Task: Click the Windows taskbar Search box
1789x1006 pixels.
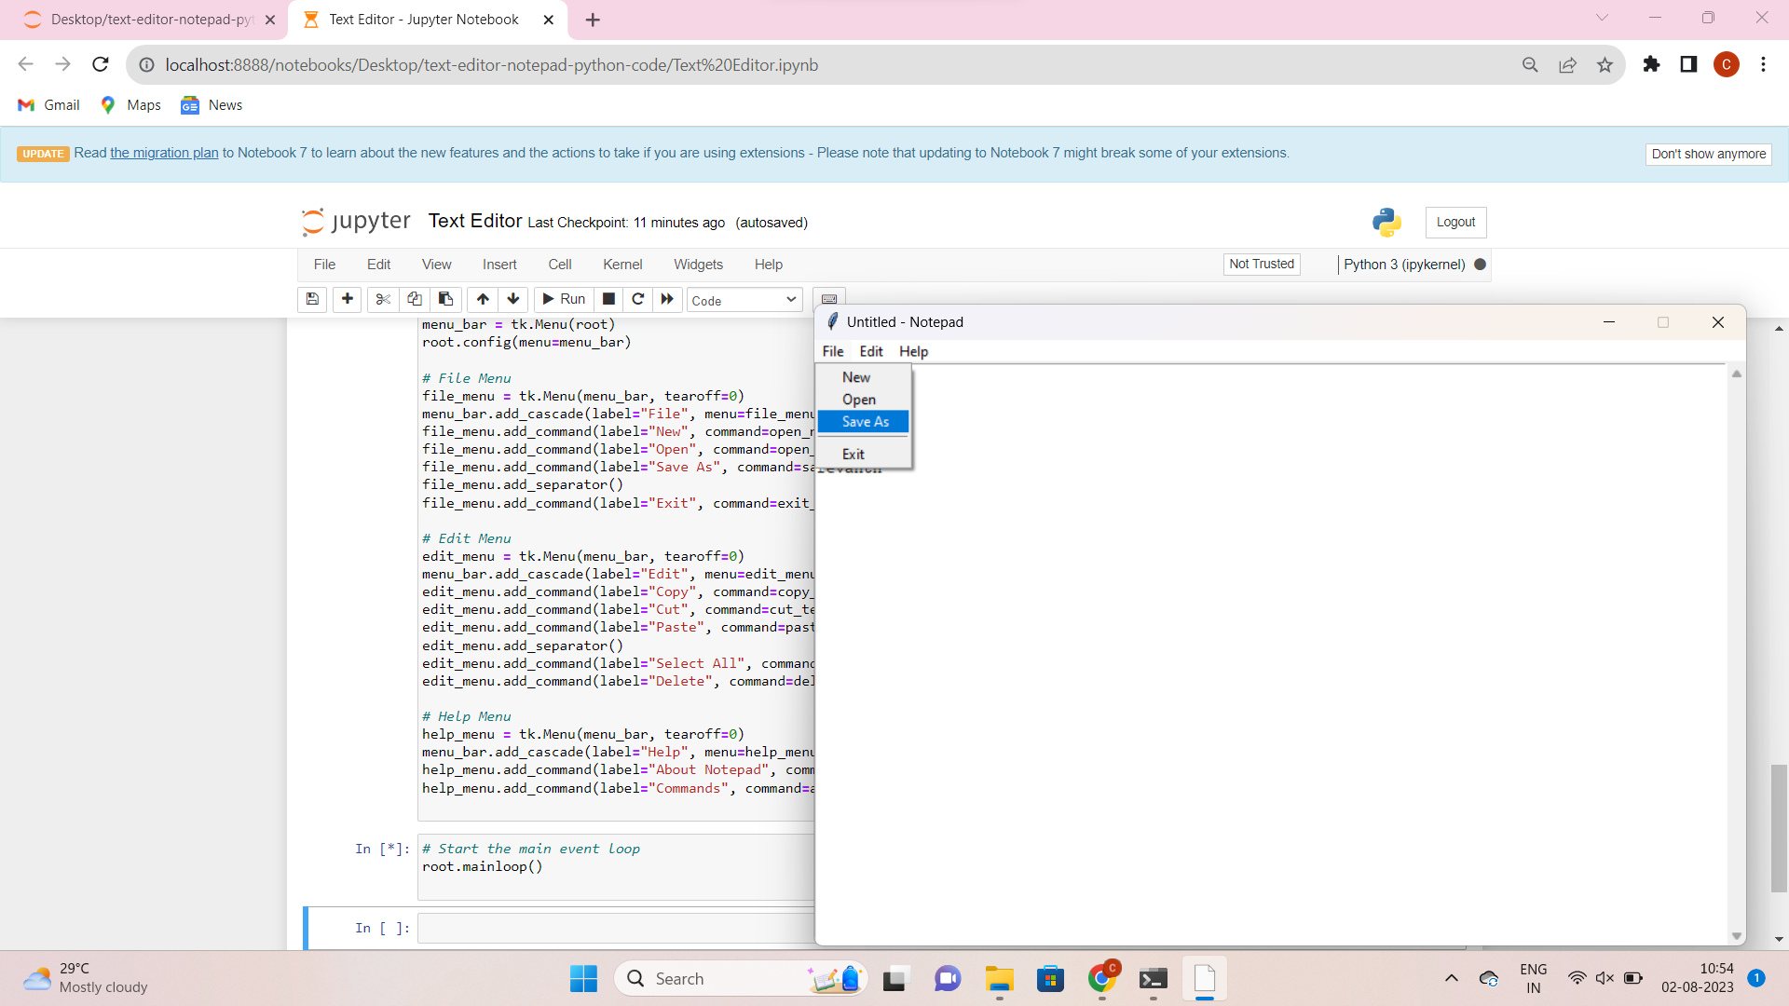Action: pyautogui.click(x=741, y=978)
